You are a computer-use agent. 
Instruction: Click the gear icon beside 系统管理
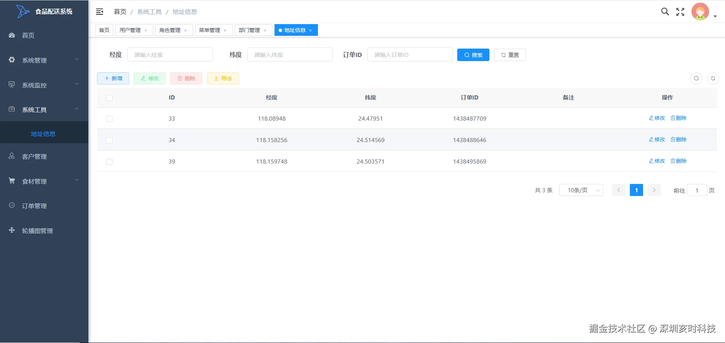(x=12, y=60)
